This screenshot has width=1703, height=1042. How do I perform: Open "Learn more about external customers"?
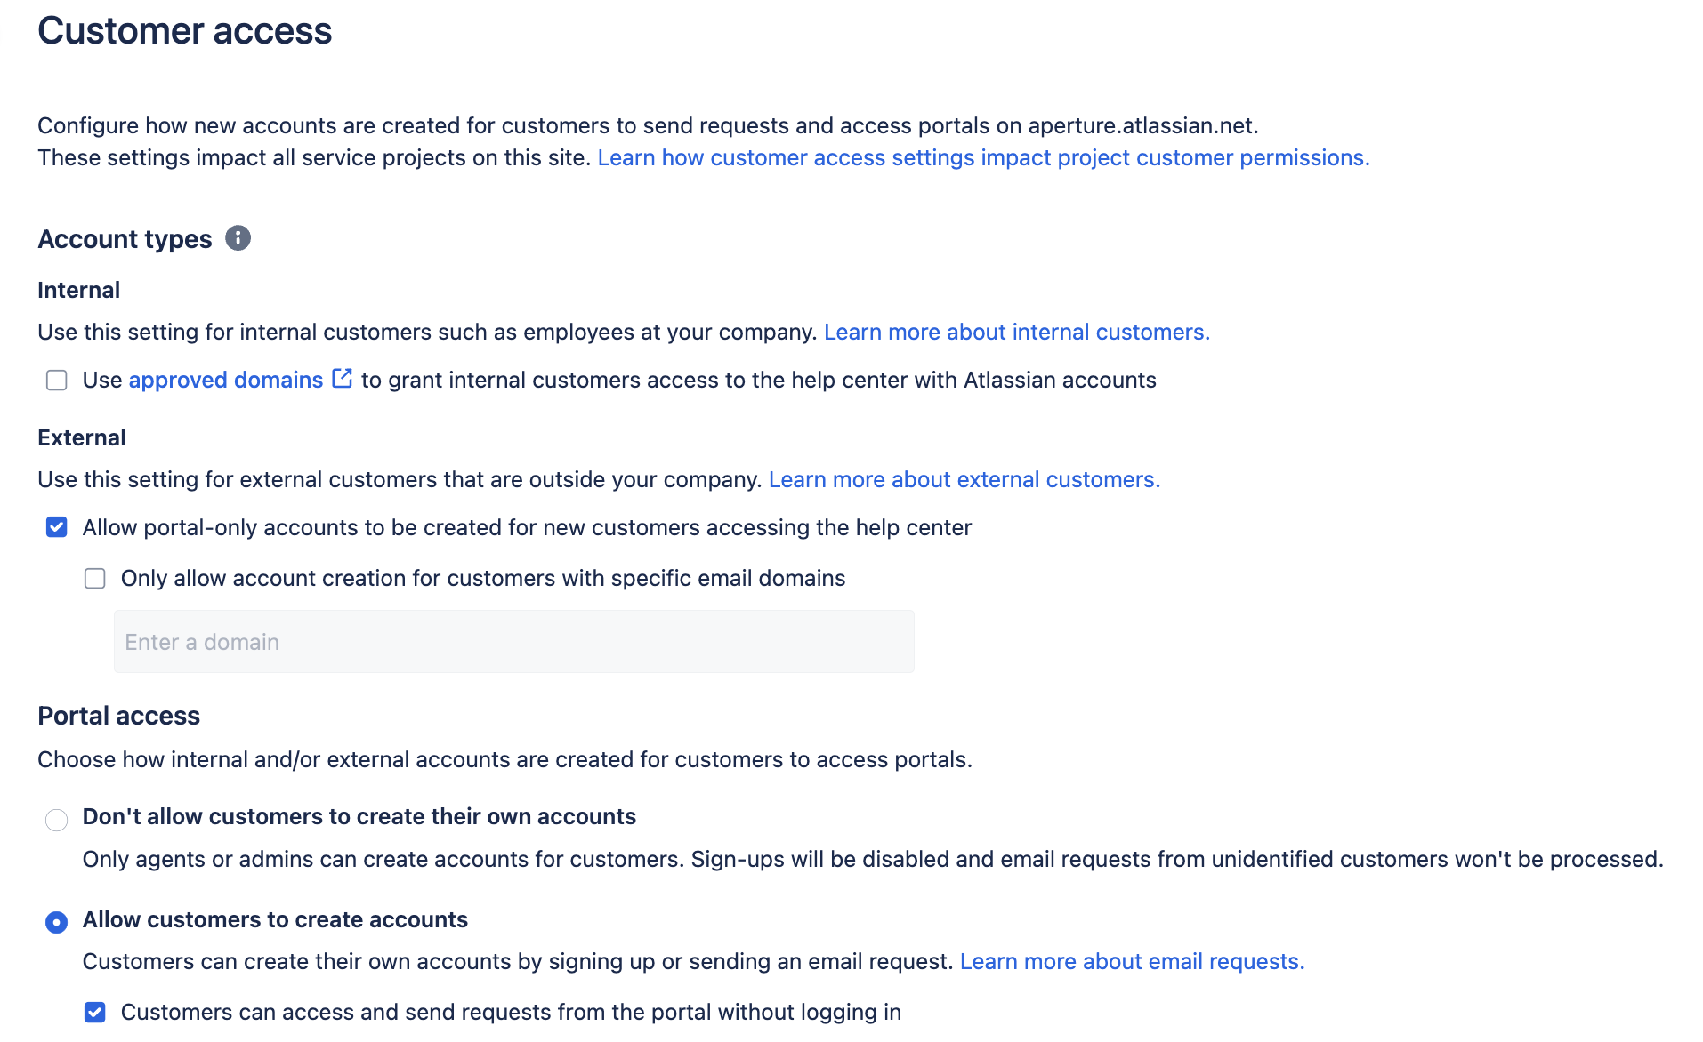coord(964,479)
